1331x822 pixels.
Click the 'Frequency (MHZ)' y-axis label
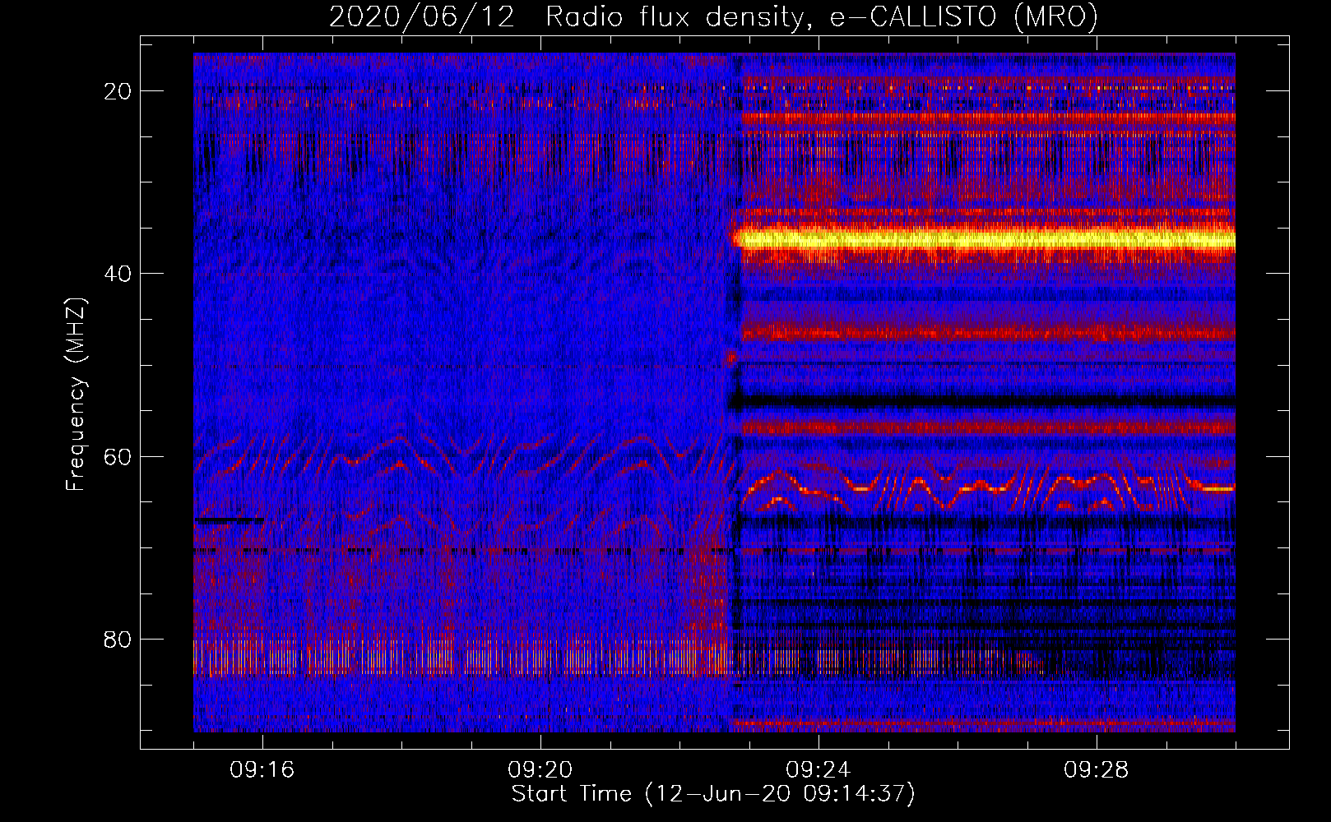click(76, 395)
